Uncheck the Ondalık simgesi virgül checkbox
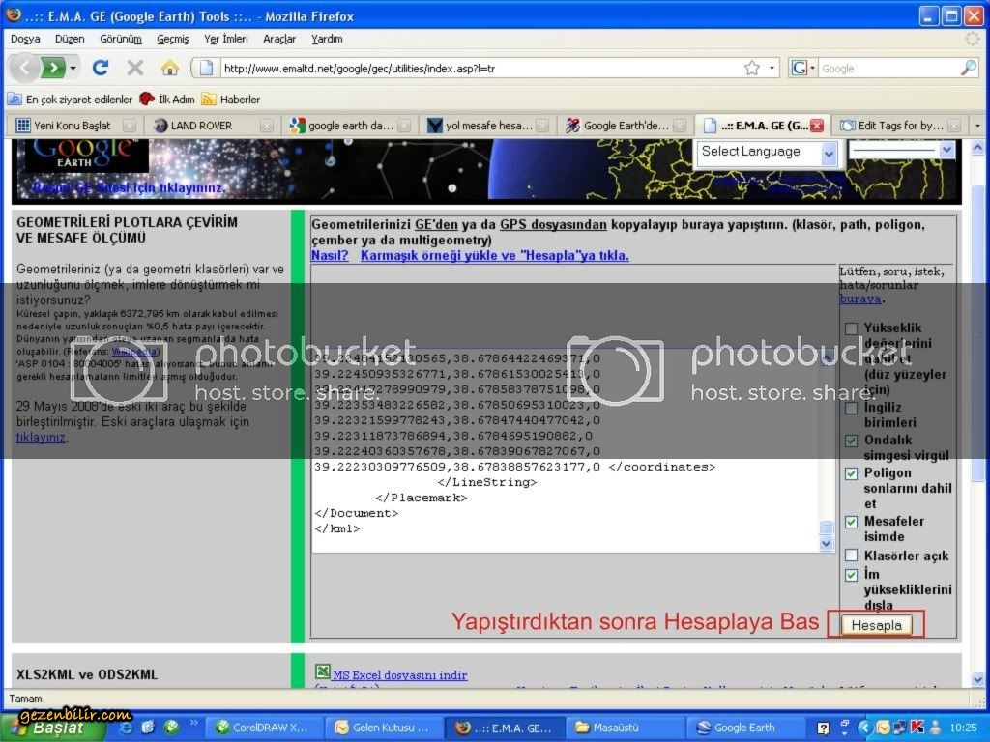This screenshot has width=990, height=742. (x=851, y=441)
